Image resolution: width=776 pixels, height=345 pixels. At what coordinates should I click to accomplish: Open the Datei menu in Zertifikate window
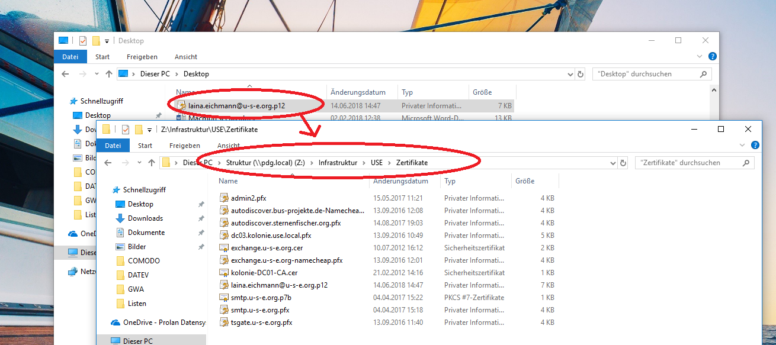click(x=113, y=146)
